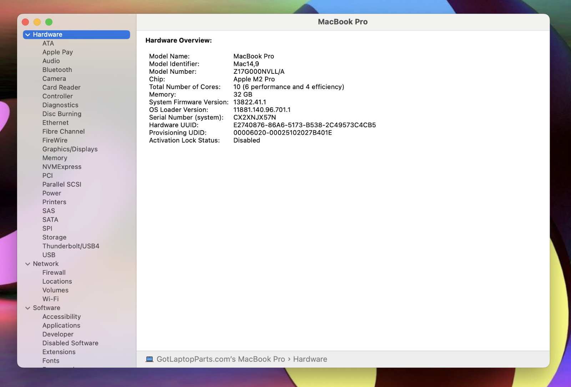Image resolution: width=571 pixels, height=387 pixels.
Task: Select Applications under Software
Action: click(61, 325)
